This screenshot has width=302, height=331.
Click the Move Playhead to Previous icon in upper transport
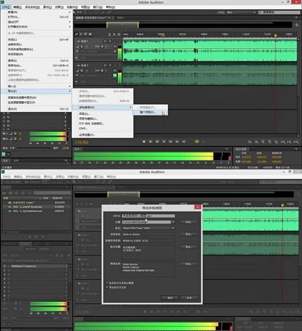[164, 142]
